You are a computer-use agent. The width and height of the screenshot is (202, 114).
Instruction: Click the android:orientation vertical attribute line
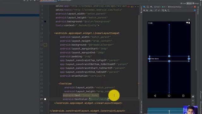point(82,76)
